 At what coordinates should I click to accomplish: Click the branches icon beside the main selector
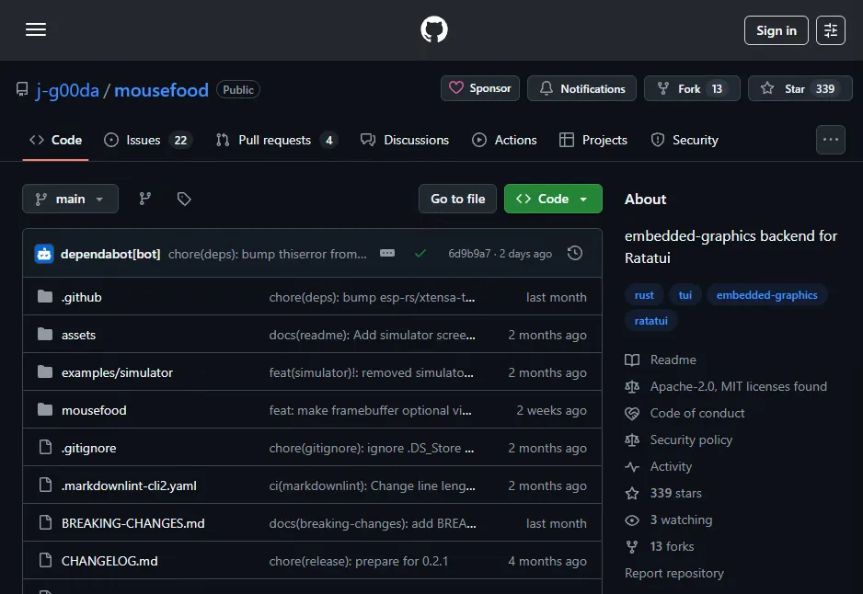point(144,198)
